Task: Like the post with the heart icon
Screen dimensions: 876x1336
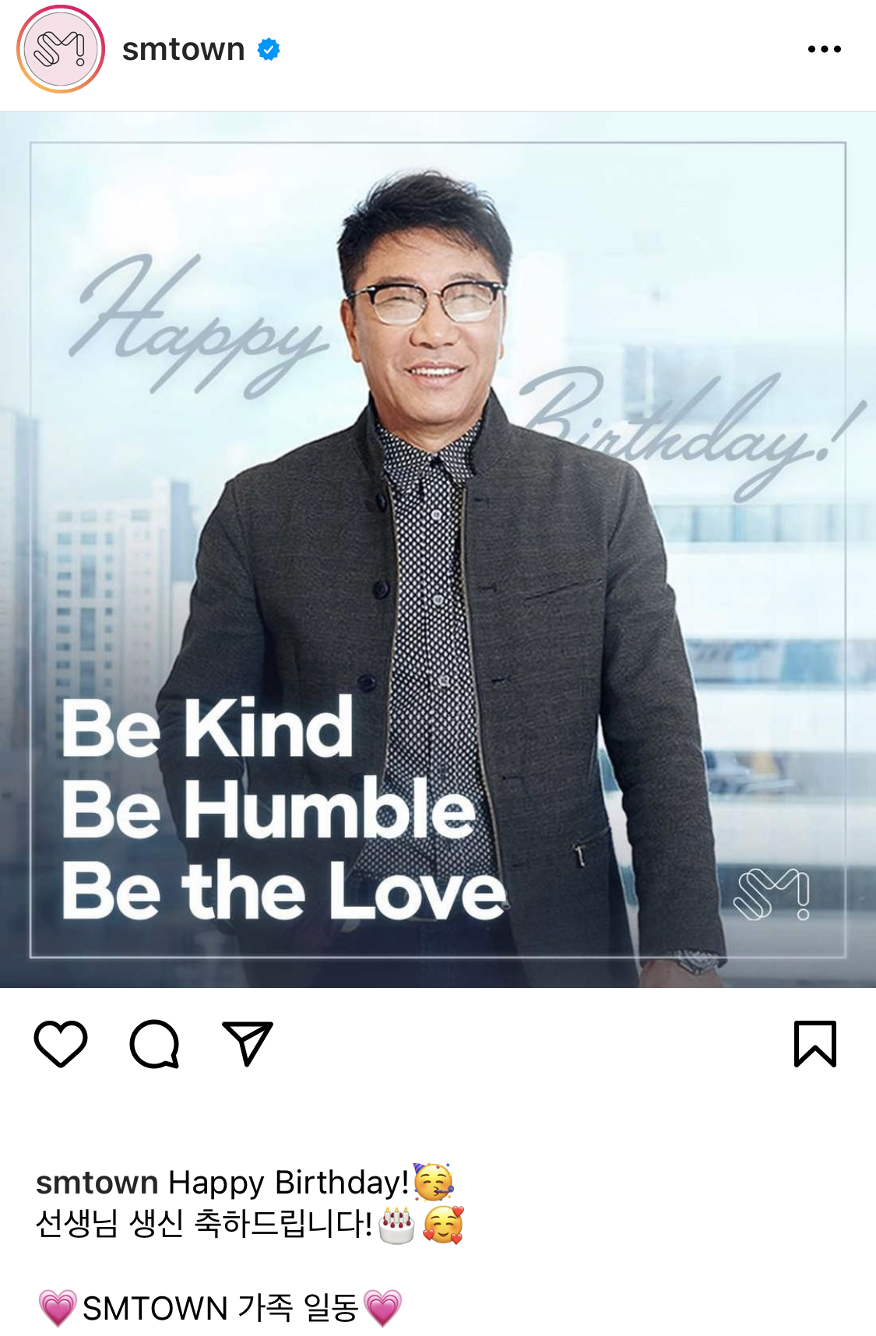Action: (61, 1043)
